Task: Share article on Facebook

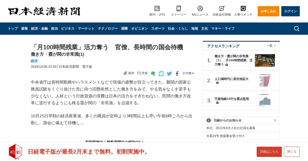Action: 177,74
